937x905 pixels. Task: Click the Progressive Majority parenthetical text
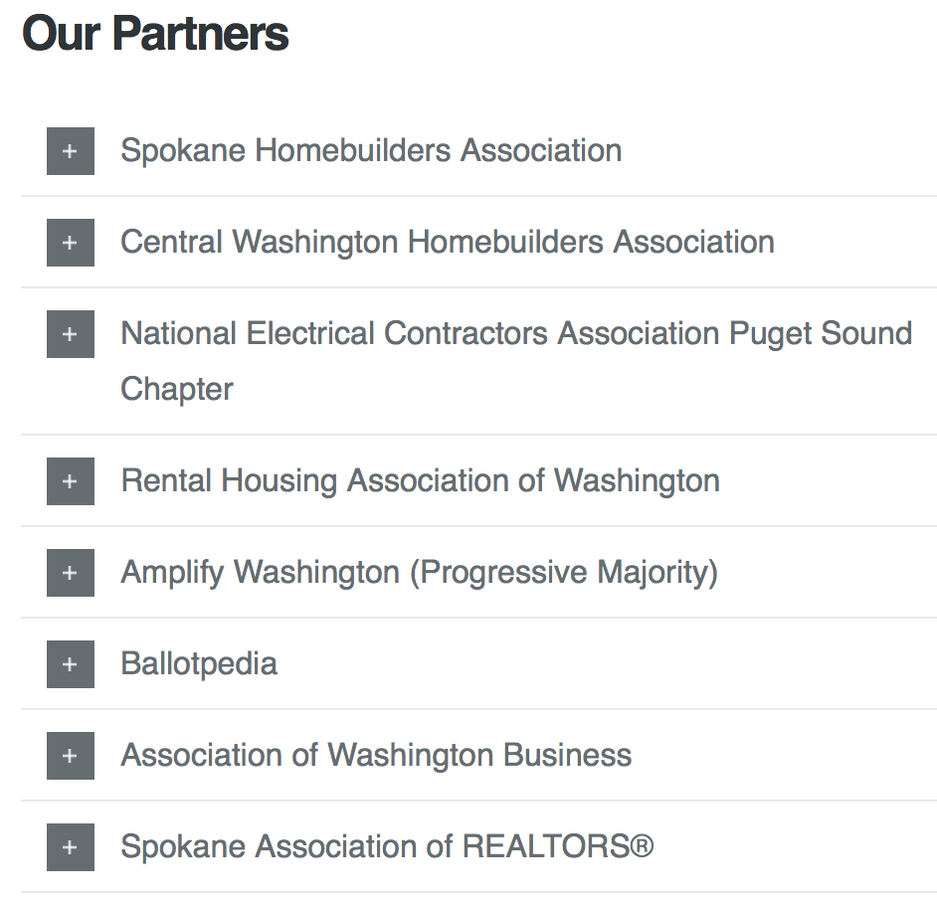pos(563,573)
